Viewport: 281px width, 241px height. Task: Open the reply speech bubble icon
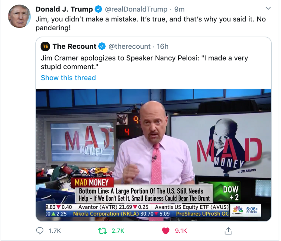40,231
